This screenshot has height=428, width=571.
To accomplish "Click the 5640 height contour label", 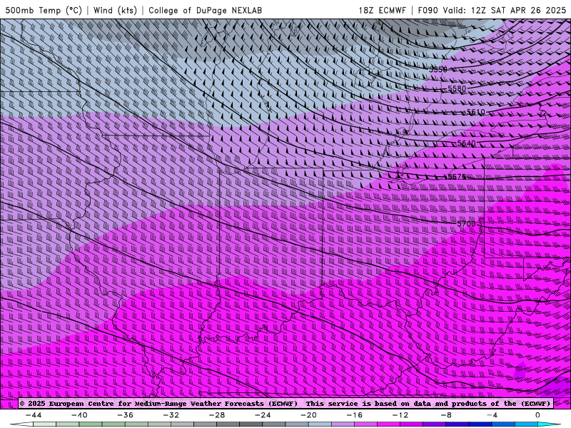I will (x=467, y=143).
